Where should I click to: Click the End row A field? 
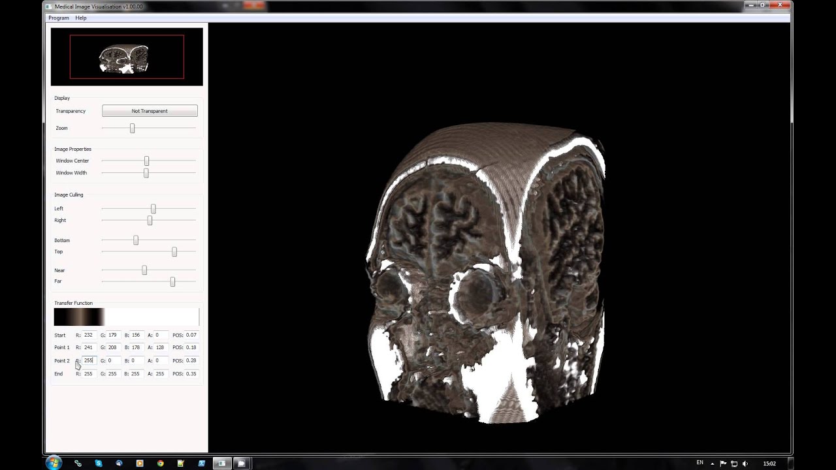(161, 373)
